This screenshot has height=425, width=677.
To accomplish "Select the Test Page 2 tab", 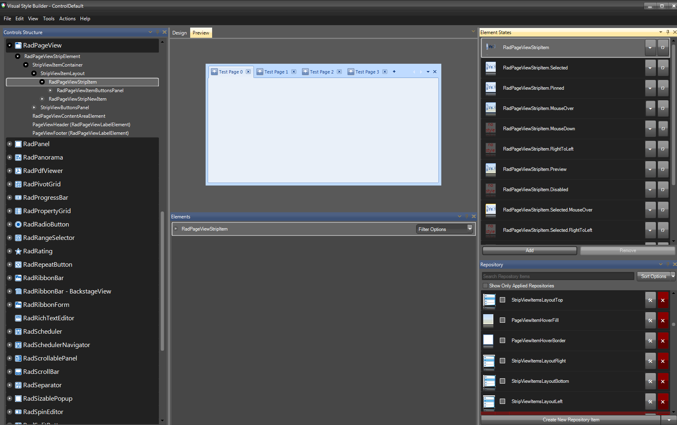I will (322, 72).
